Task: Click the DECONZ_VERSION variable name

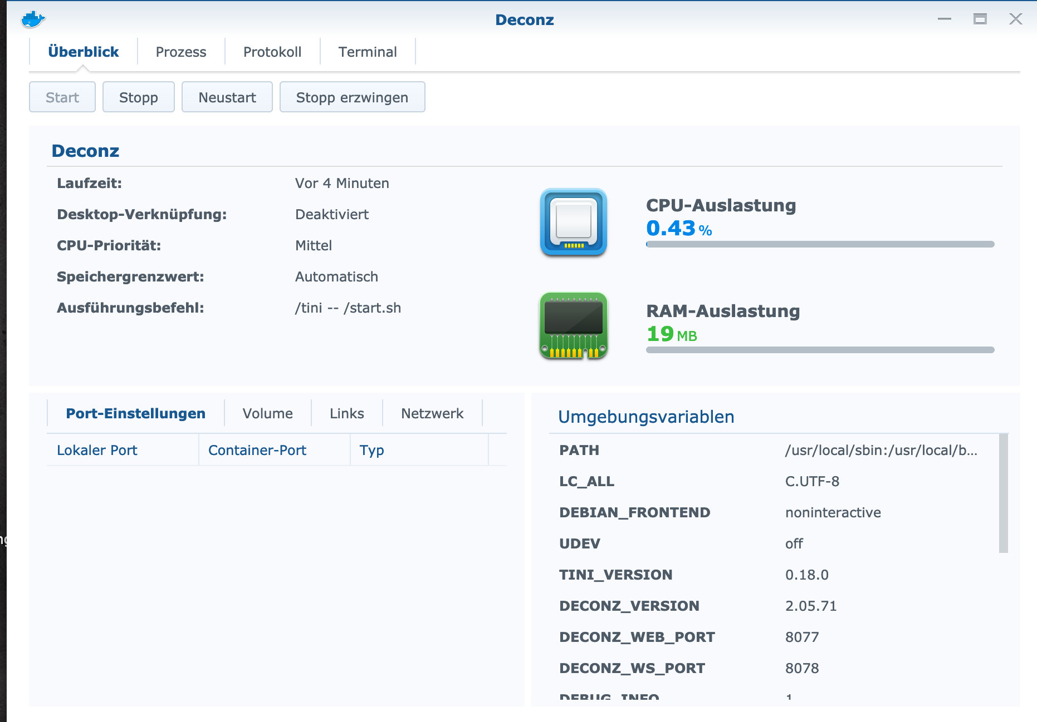Action: point(629,606)
